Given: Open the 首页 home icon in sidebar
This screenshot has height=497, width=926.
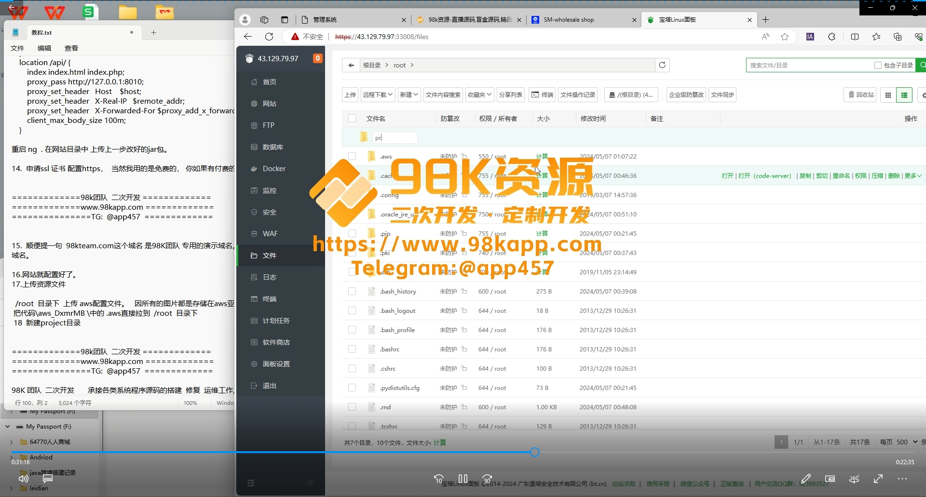Looking at the screenshot, I should 254,82.
